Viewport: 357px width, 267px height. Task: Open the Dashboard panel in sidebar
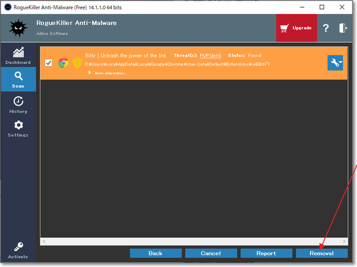(18, 56)
